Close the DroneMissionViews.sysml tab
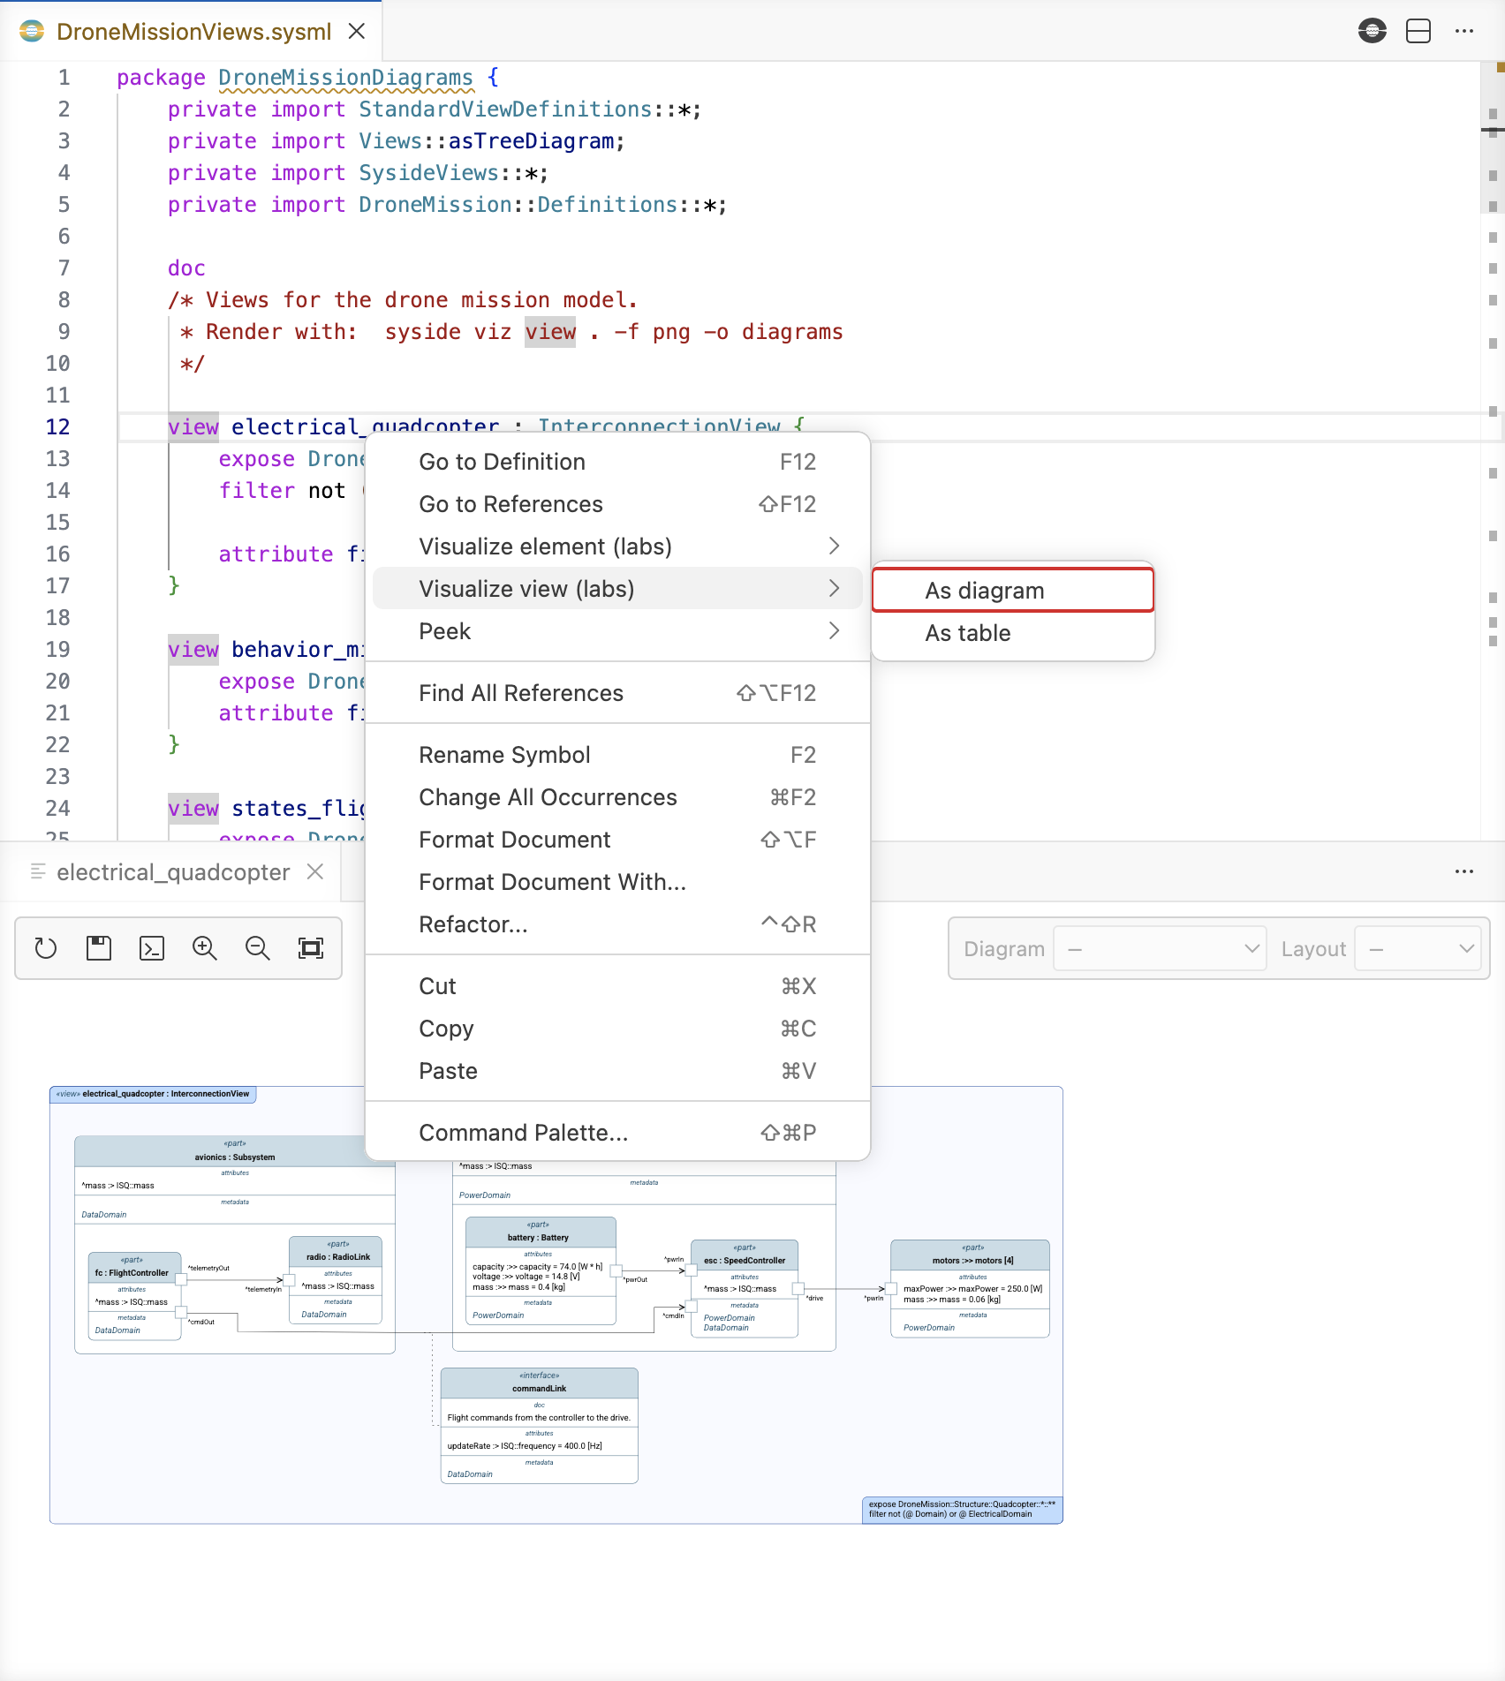This screenshot has height=1681, width=1505. 357,31
